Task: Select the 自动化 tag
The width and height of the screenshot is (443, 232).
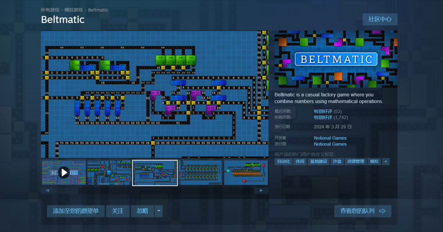Action: click(283, 161)
